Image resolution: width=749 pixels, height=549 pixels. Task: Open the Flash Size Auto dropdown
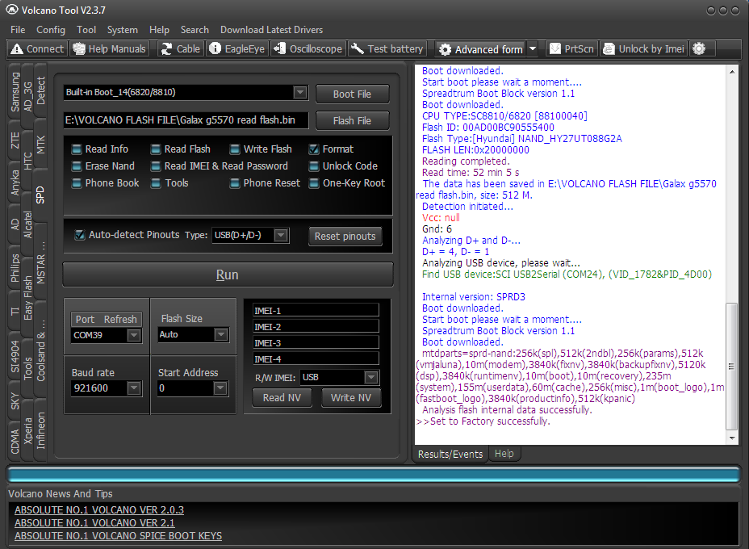[220, 334]
